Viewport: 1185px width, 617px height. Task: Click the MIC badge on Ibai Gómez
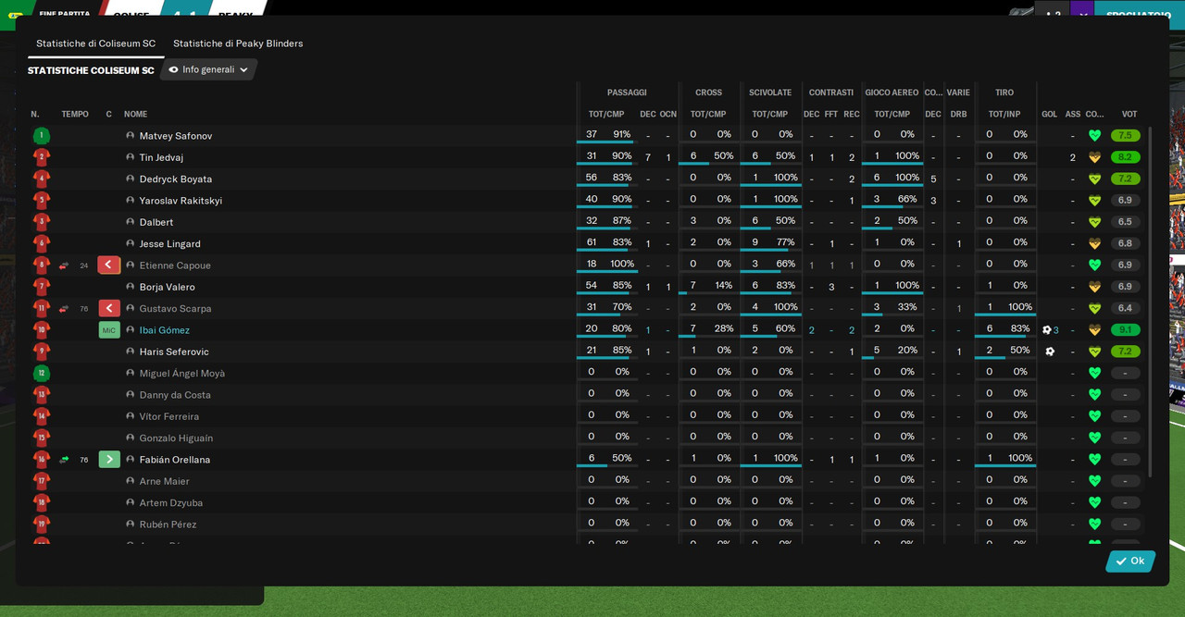click(x=109, y=330)
